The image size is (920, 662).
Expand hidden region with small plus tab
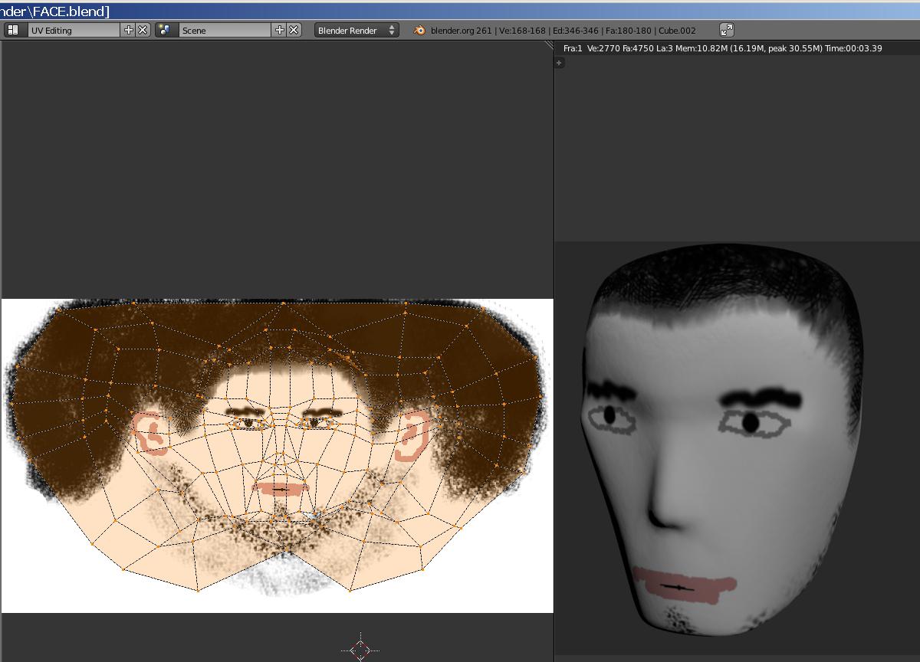[560, 63]
